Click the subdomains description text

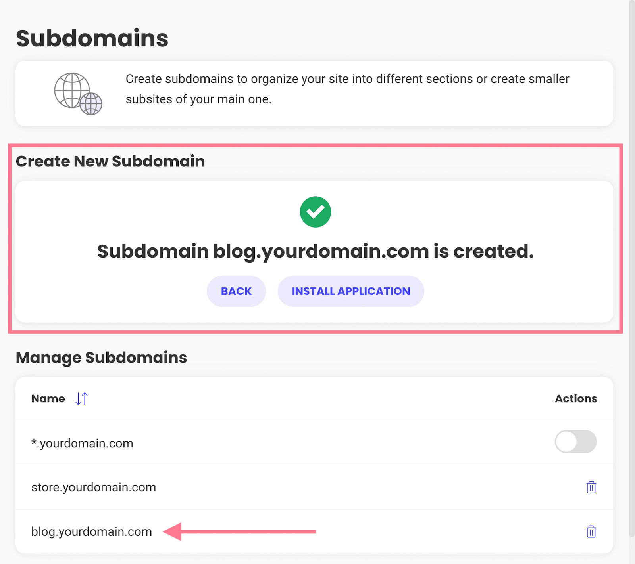pyautogui.click(x=347, y=89)
